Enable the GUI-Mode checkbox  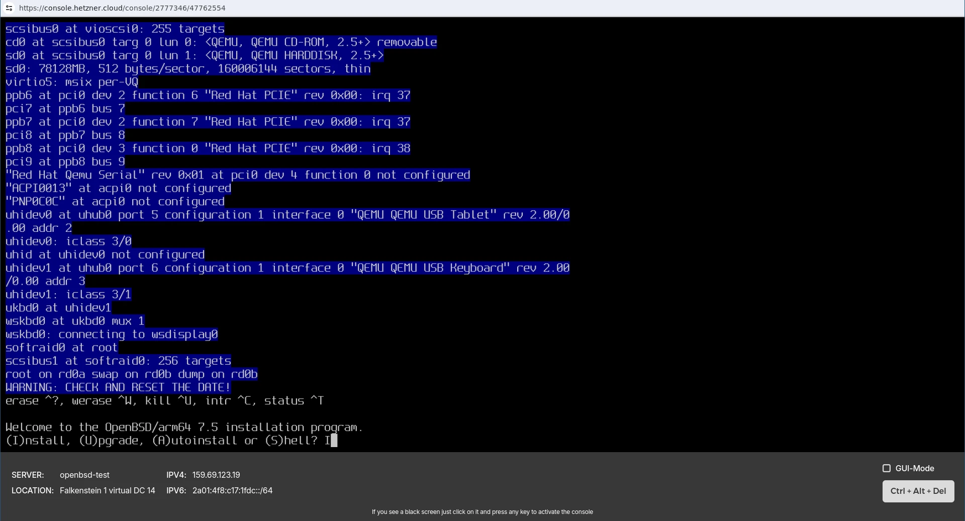(887, 468)
